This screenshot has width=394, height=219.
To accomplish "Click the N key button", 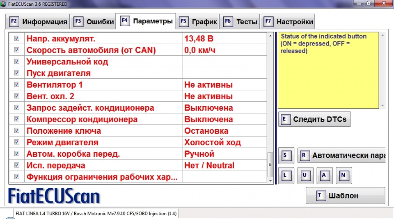I will coord(344,175).
